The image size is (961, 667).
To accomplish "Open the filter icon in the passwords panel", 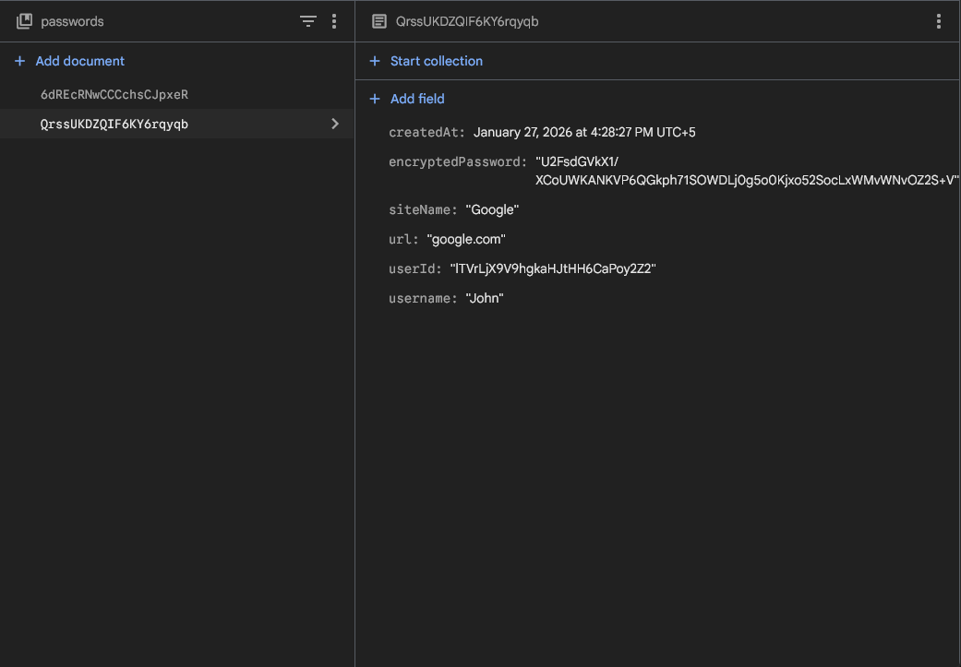I will tap(308, 20).
